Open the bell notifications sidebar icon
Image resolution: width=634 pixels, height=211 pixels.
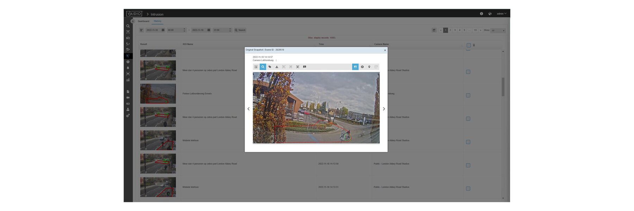[128, 68]
